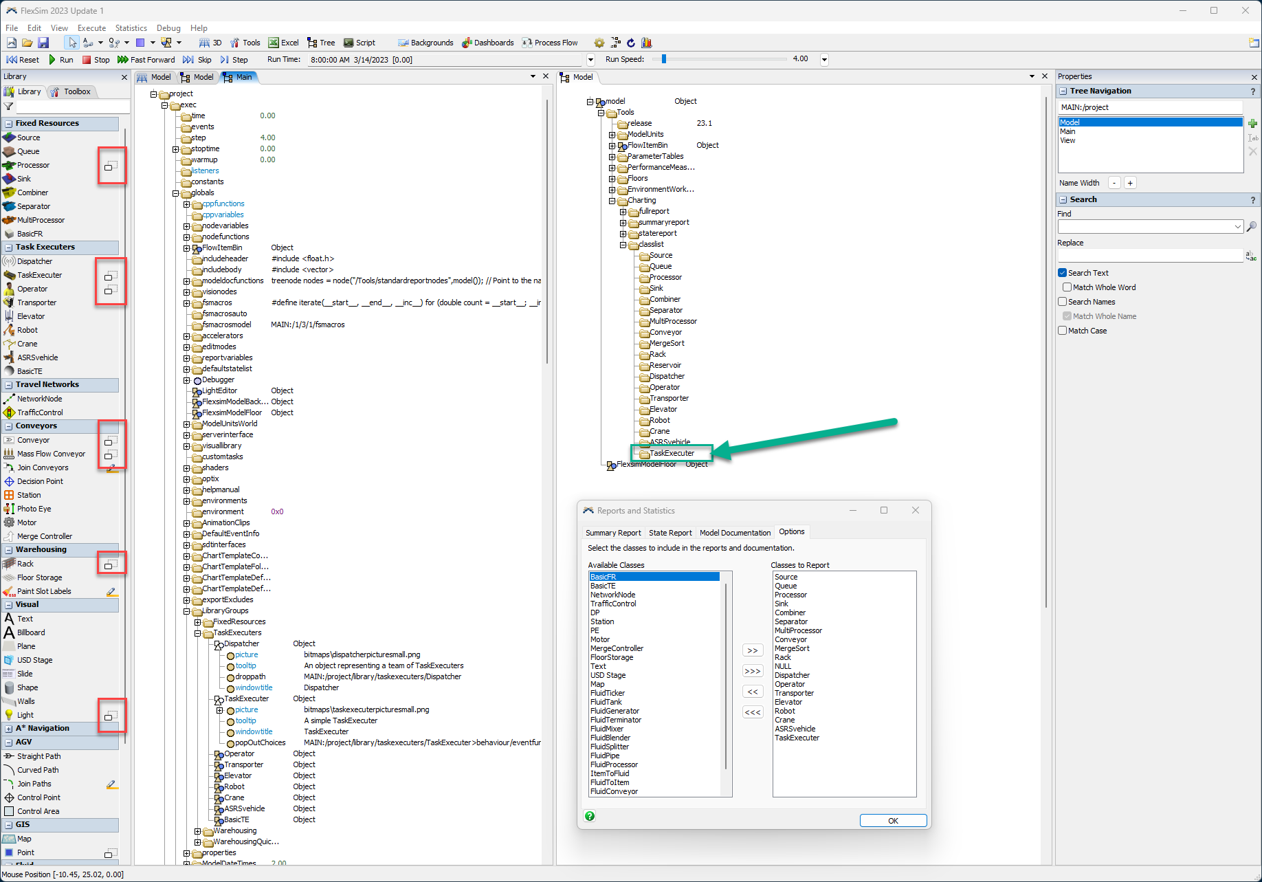This screenshot has width=1262, height=882.
Task: Move selected class right with >> button
Action: click(753, 650)
